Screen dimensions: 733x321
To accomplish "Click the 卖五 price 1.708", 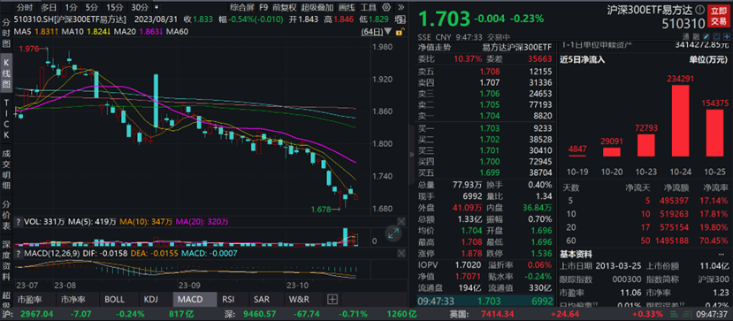I will (490, 72).
